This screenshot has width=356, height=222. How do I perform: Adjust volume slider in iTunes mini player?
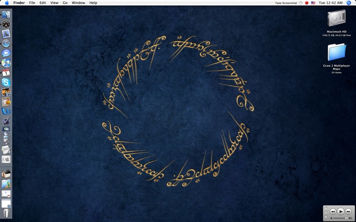tap(340, 218)
